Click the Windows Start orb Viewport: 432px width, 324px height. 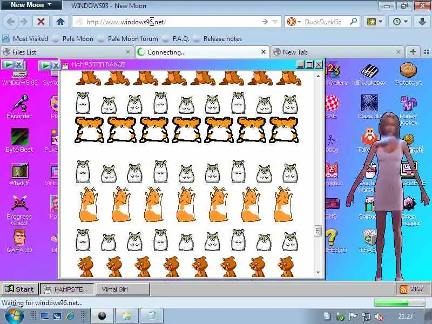tap(14, 316)
